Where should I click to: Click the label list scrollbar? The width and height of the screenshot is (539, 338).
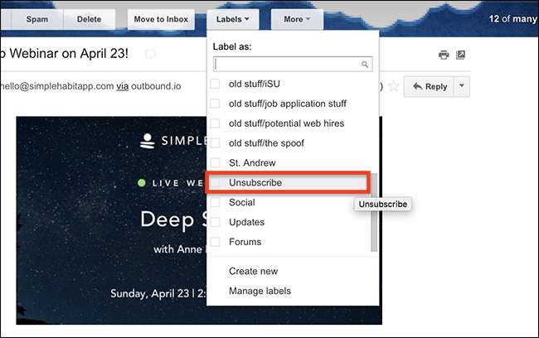374,212
